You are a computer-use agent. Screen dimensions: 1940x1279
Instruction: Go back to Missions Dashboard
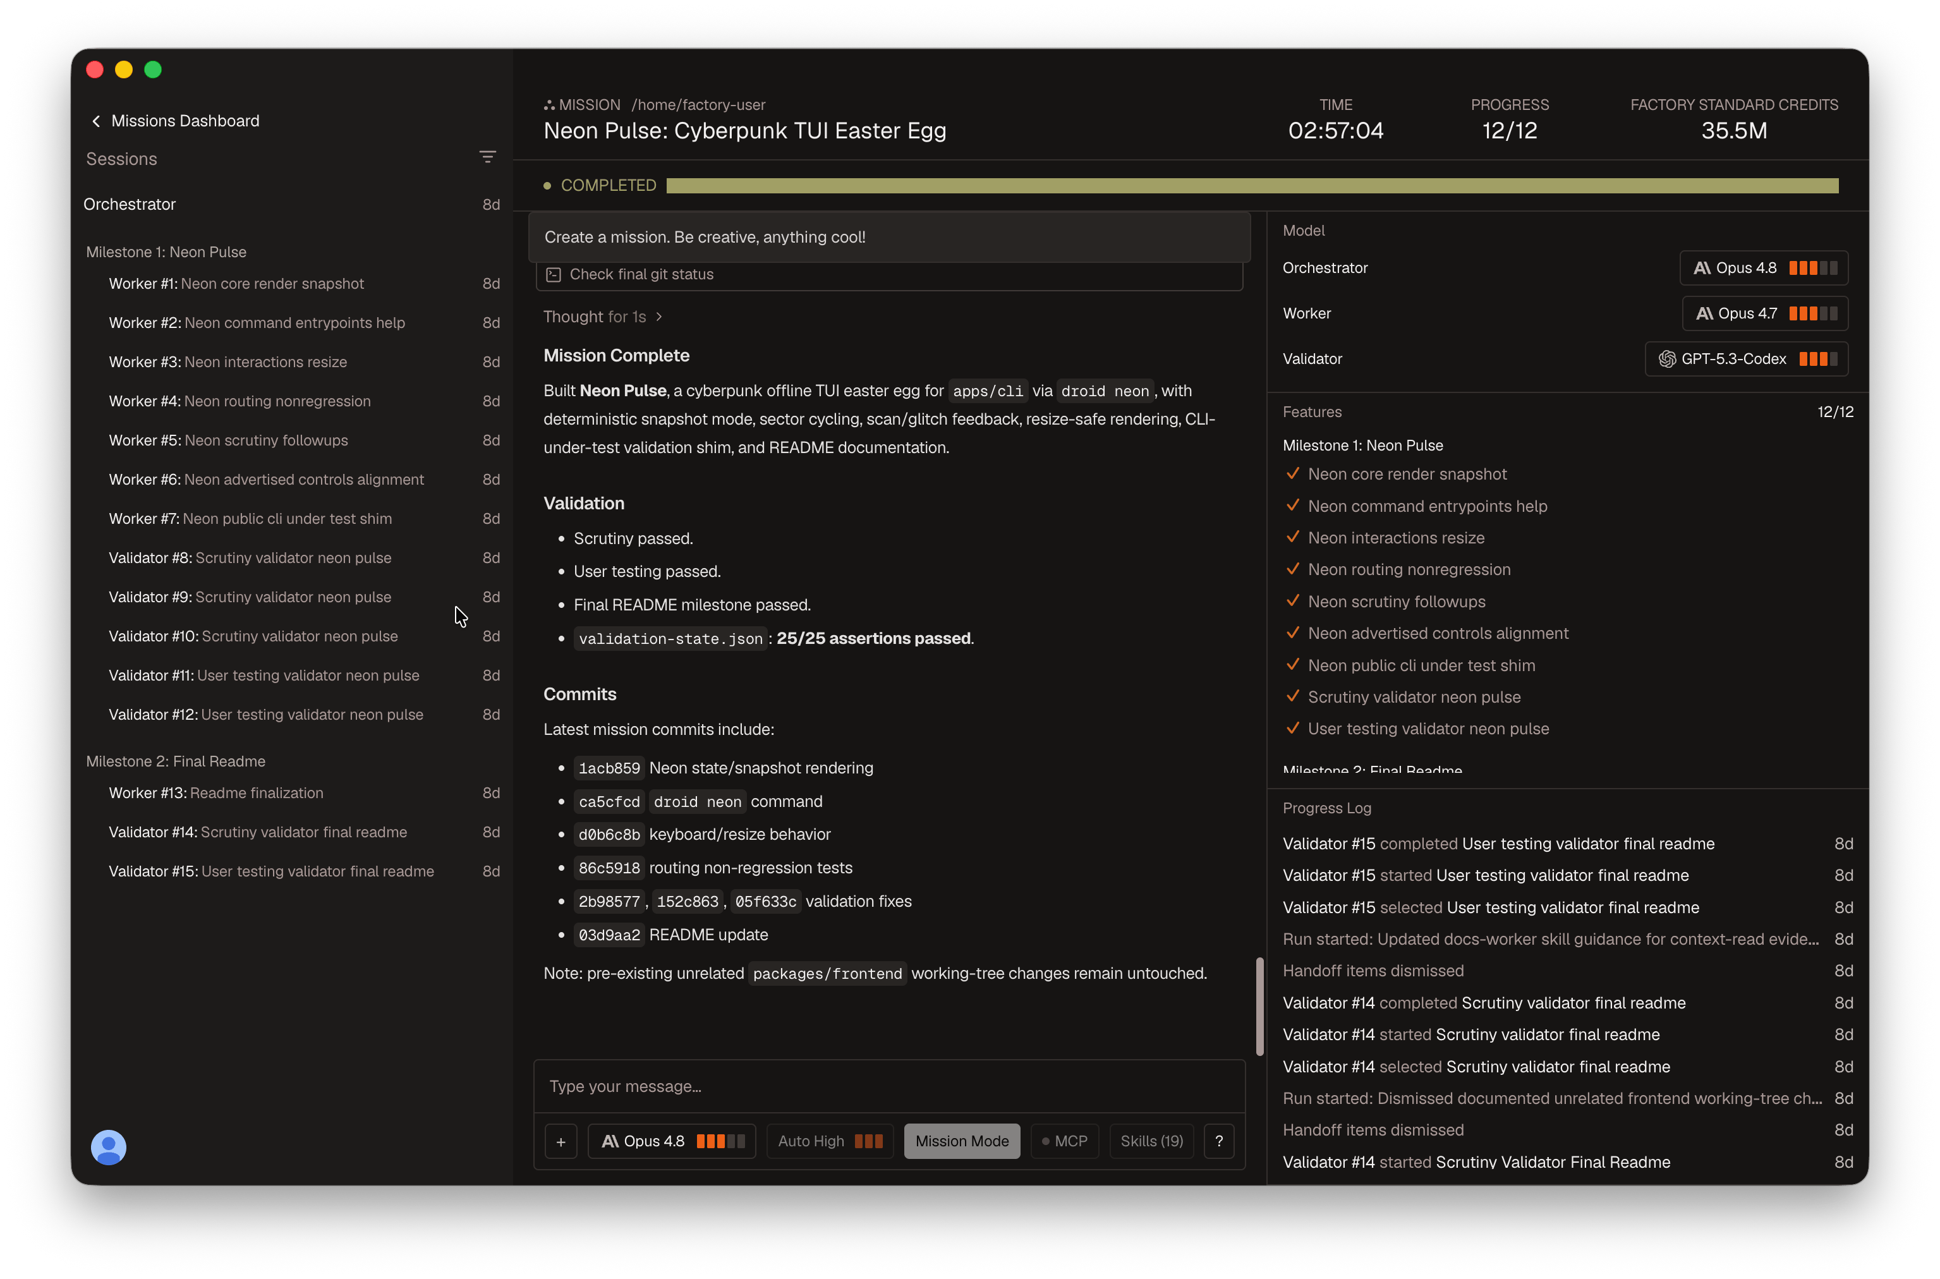[174, 121]
